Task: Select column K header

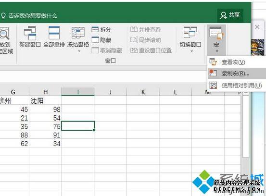Action: click(x=143, y=92)
